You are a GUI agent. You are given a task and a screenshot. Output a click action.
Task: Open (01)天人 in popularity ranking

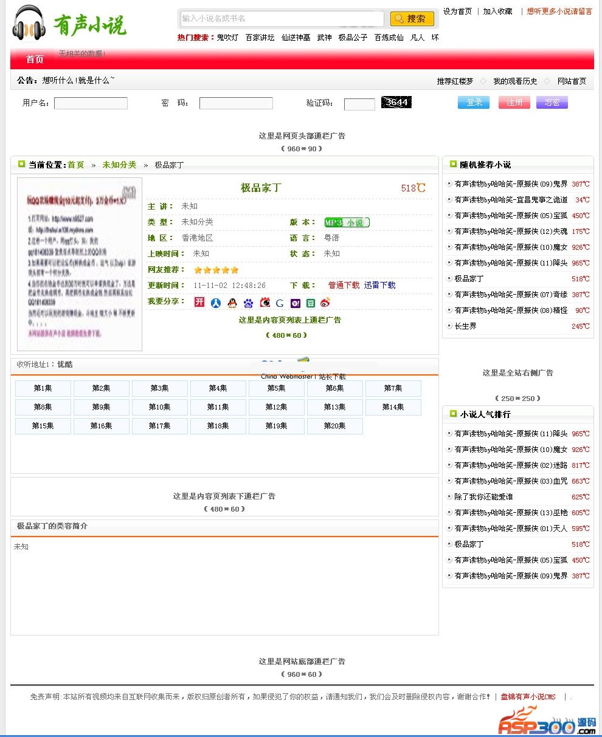click(511, 529)
